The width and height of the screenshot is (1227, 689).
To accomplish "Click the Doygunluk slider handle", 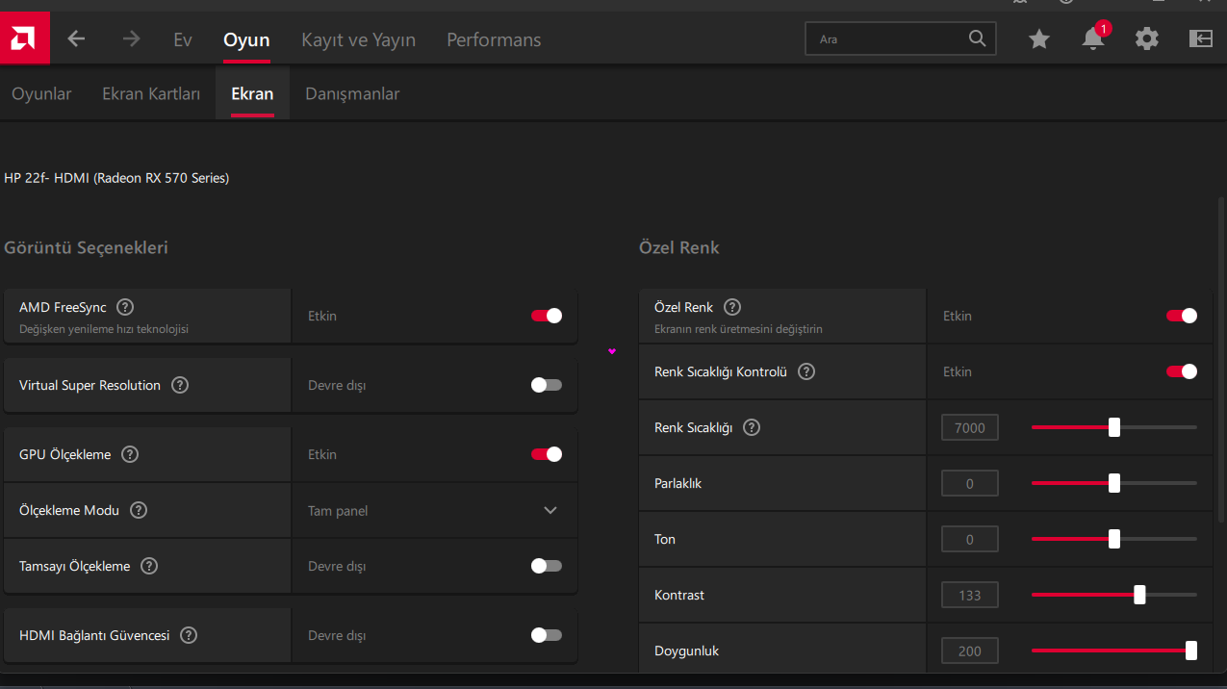I will [x=1191, y=651].
